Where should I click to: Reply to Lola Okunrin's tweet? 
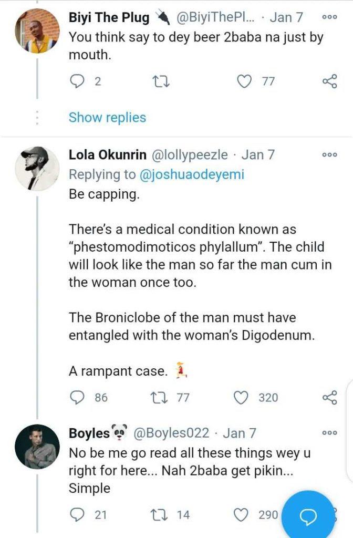click(x=77, y=398)
